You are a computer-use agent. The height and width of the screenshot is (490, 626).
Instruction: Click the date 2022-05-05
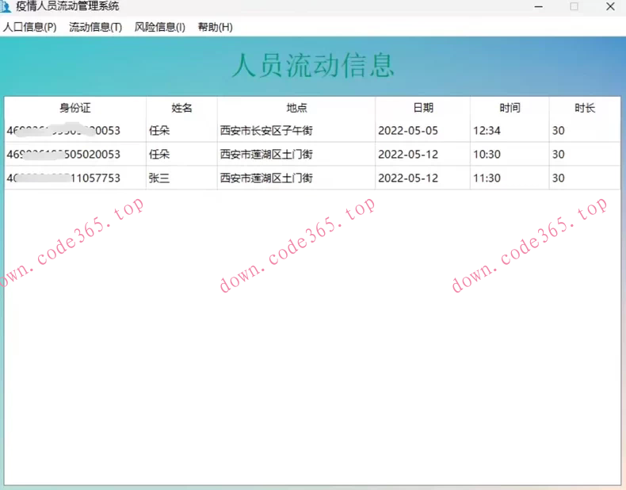[x=408, y=131]
